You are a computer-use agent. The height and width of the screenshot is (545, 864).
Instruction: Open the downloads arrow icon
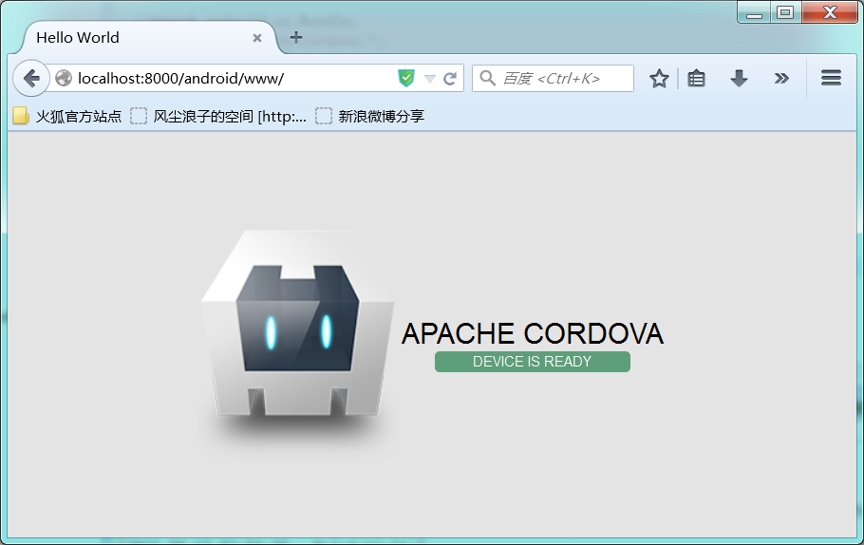click(739, 79)
